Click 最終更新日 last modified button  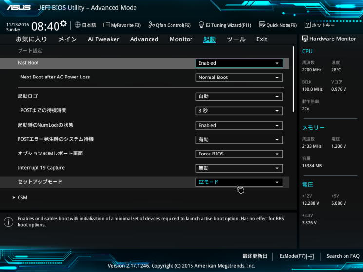tap(254, 256)
